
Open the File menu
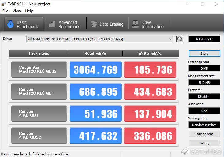[x=6, y=11]
